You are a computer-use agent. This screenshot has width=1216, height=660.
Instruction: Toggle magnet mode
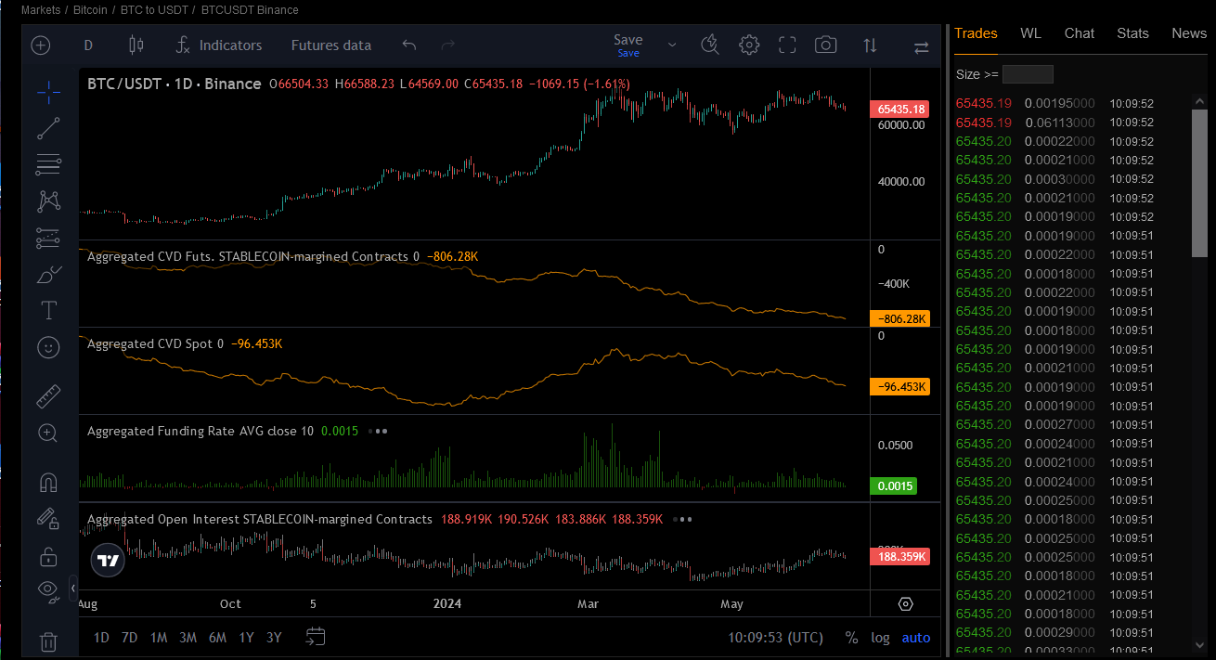pyautogui.click(x=48, y=483)
